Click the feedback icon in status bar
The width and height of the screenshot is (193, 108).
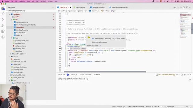click(187, 107)
